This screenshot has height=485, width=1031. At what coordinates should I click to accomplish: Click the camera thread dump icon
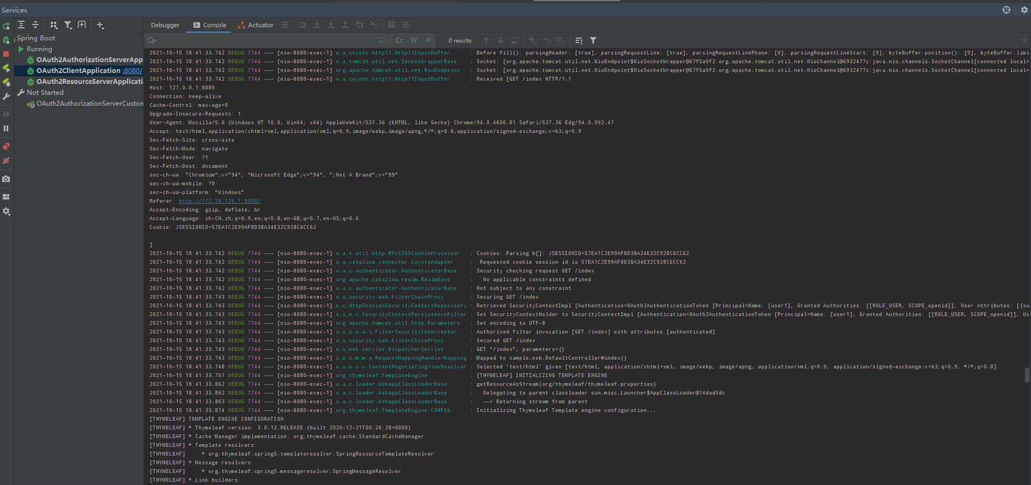6,179
